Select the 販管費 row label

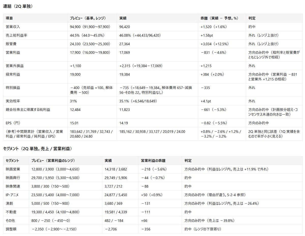[11, 44]
